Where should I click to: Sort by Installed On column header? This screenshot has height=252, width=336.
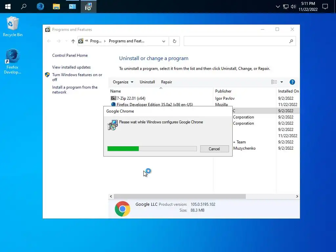pyautogui.click(x=288, y=91)
